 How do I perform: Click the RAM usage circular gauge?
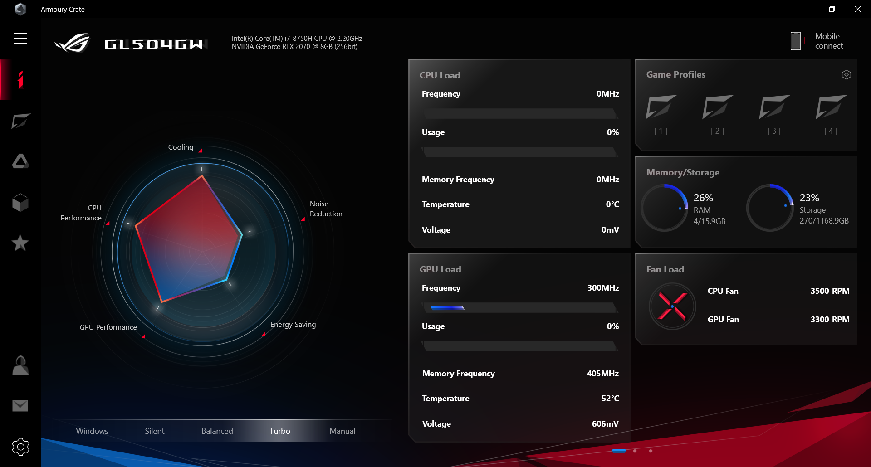665,208
